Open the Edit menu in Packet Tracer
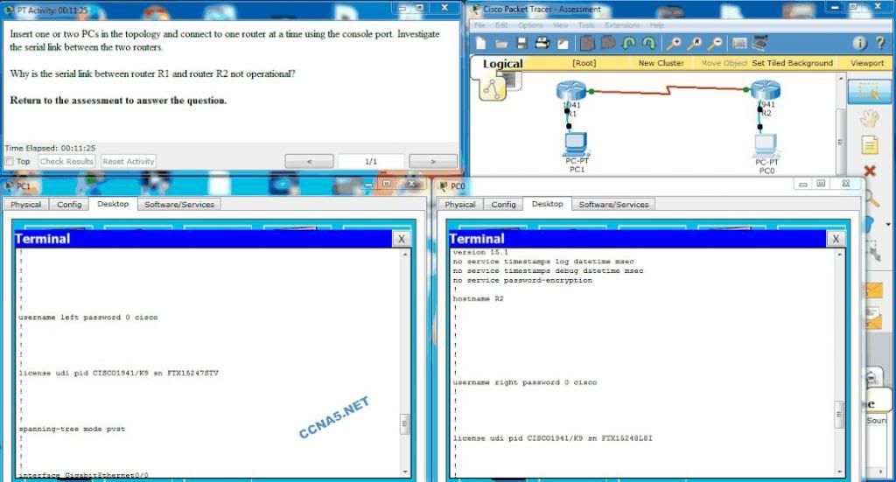 point(501,25)
